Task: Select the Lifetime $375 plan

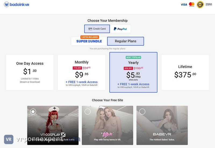Action: [185, 72]
